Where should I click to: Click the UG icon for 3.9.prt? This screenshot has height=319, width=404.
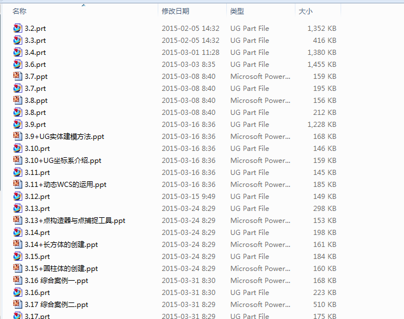tap(18, 124)
